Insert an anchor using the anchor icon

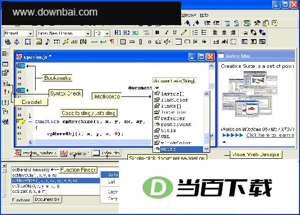coord(17,42)
